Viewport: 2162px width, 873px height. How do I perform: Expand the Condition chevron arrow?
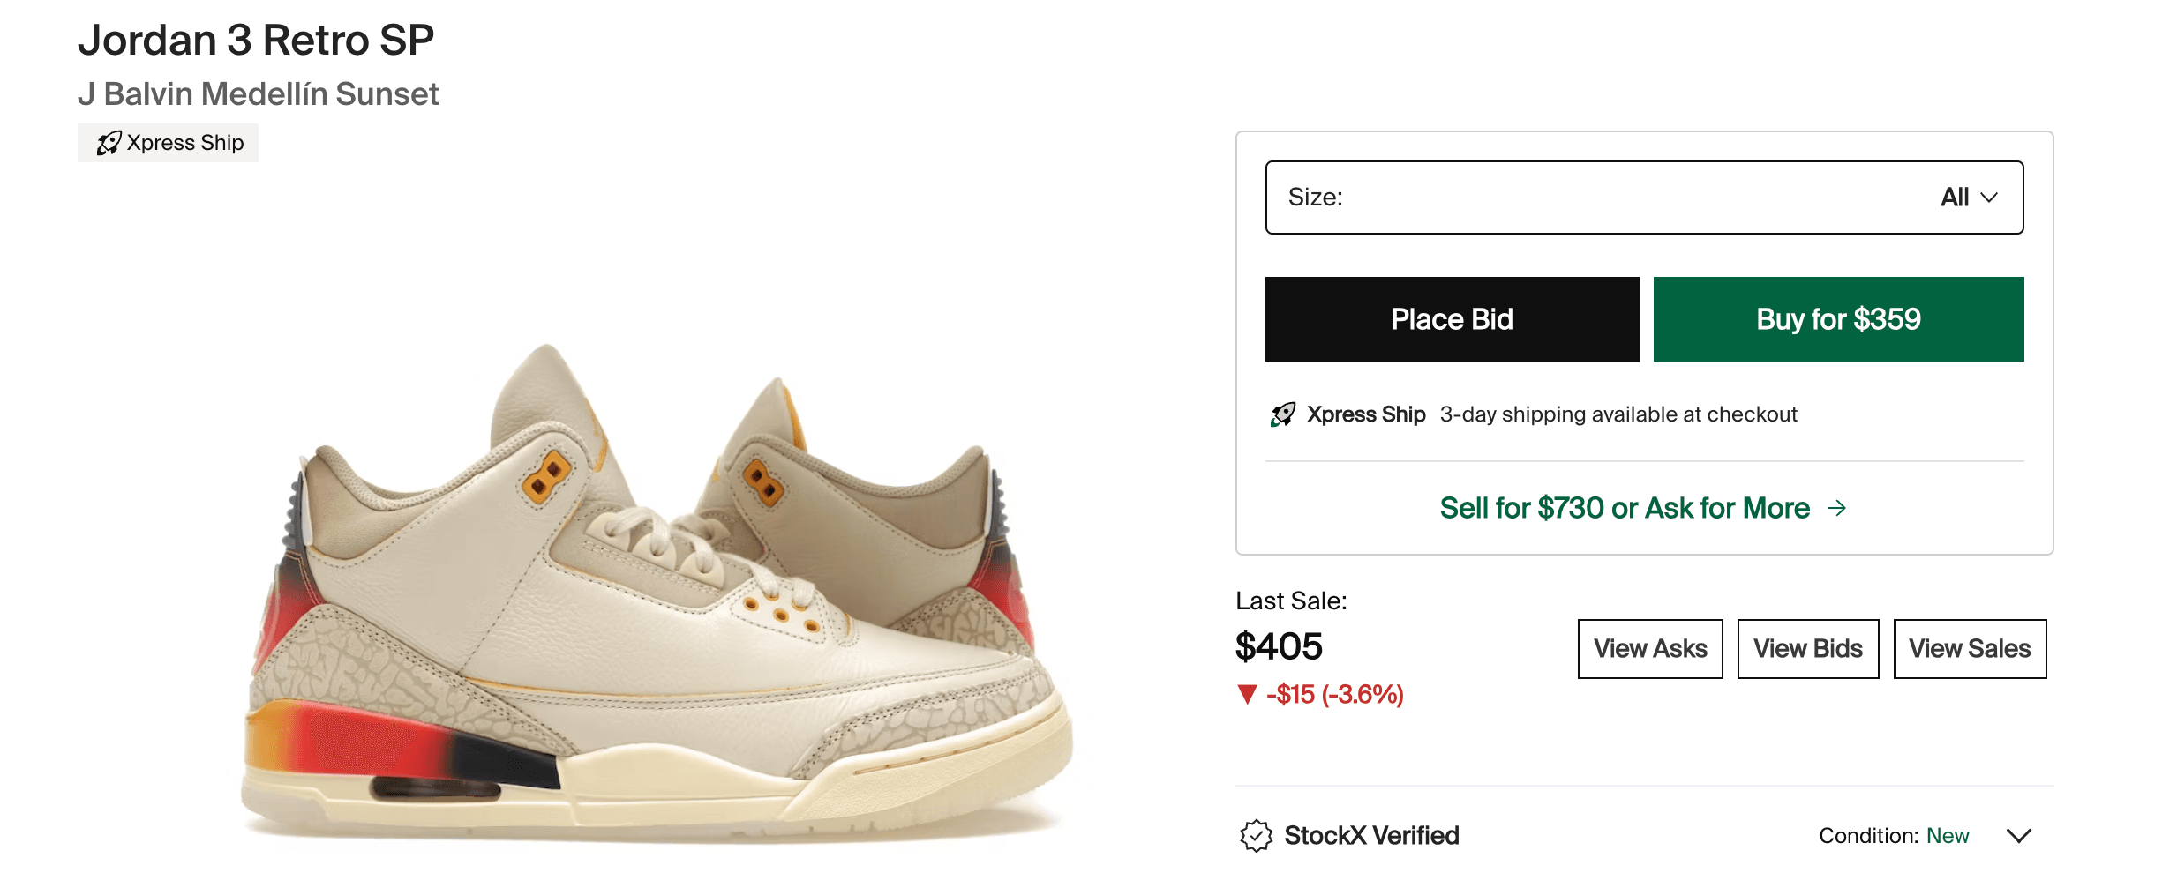(x=2019, y=835)
